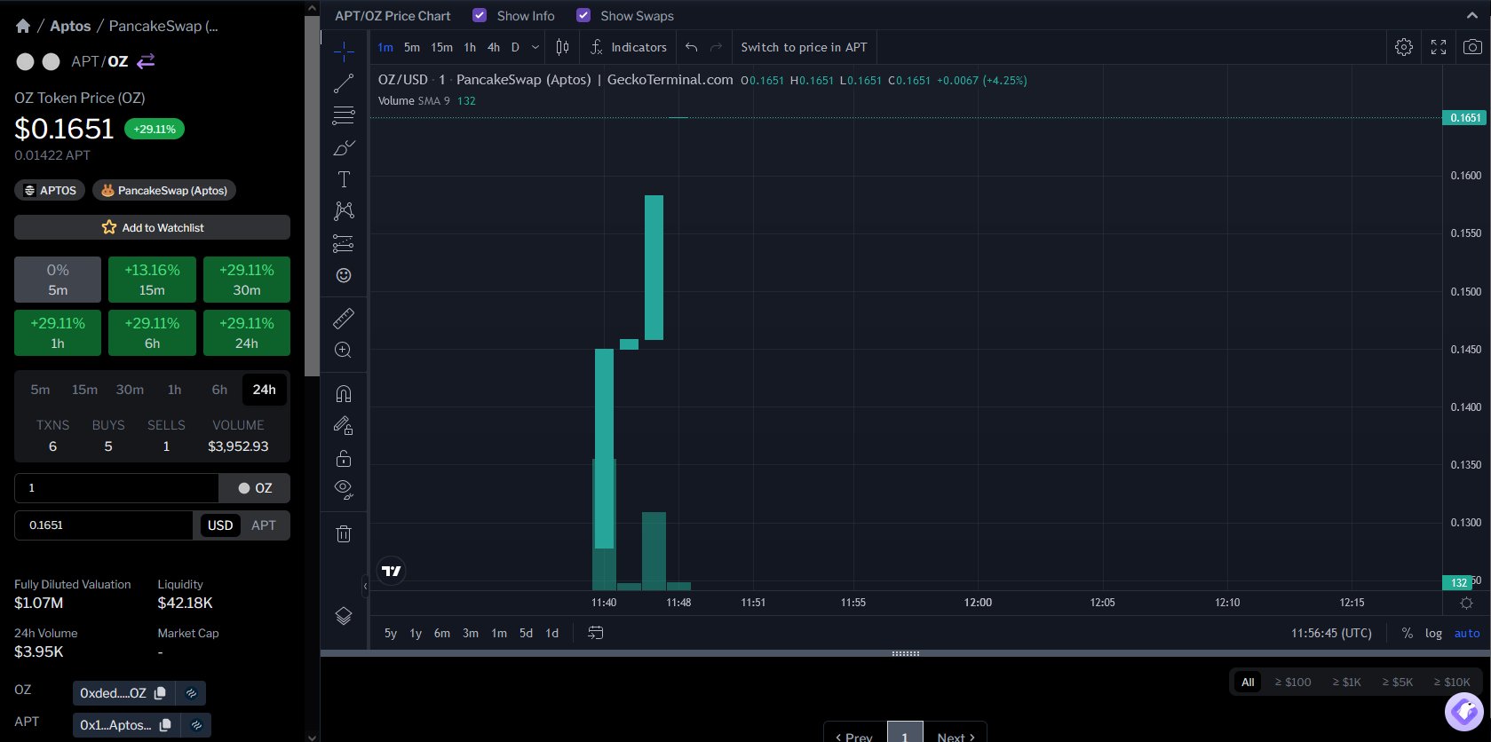Select the 6h stats tab

pyautogui.click(x=219, y=390)
